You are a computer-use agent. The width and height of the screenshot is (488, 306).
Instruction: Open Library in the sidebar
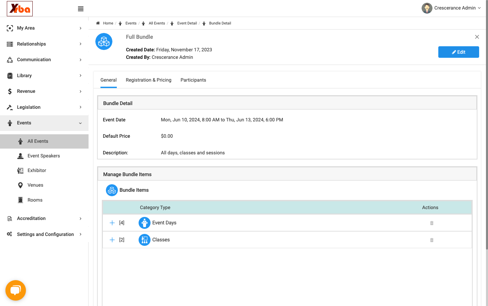point(44,75)
